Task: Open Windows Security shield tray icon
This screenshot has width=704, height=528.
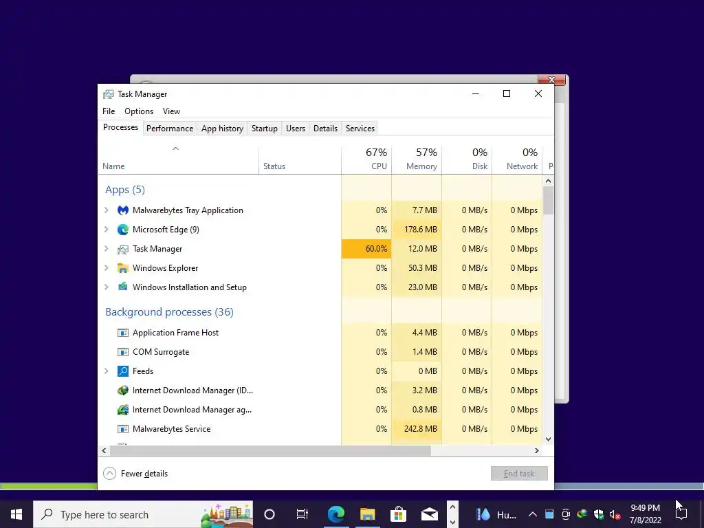Action: [599, 514]
